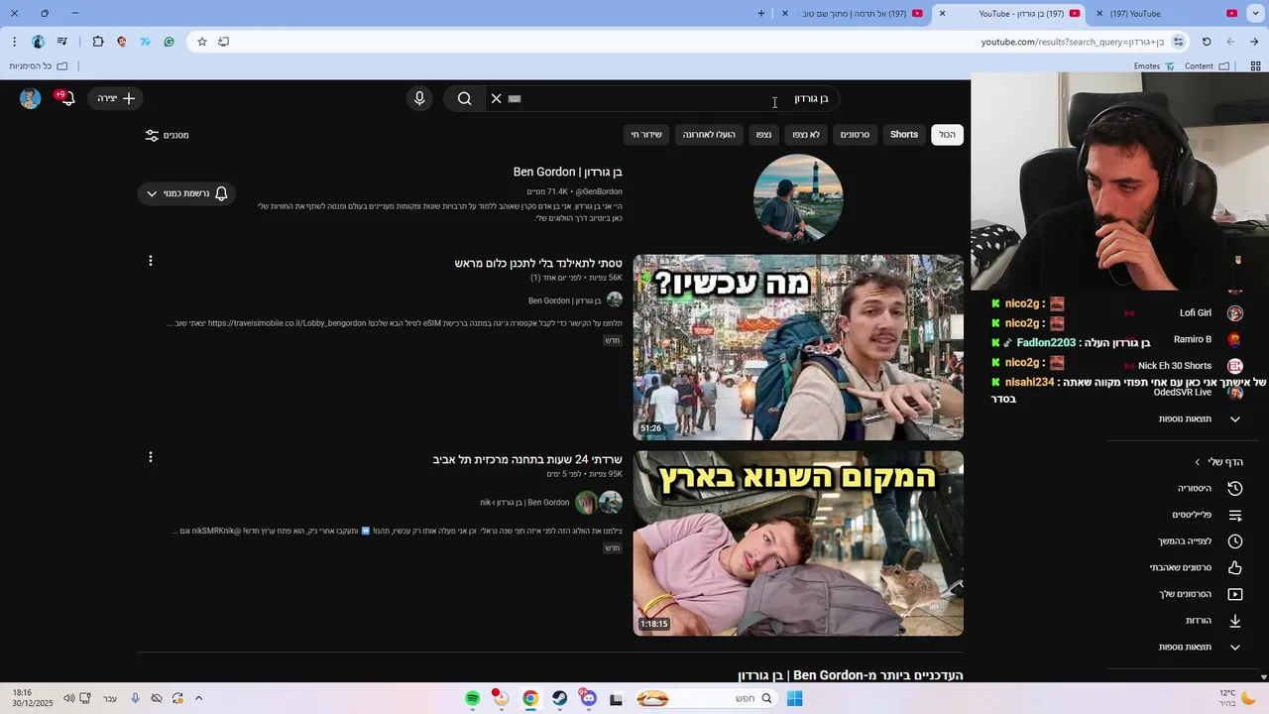Select the Watched (נצפו) filter chip
Screen dimensions: 1269x714
pos(763,135)
